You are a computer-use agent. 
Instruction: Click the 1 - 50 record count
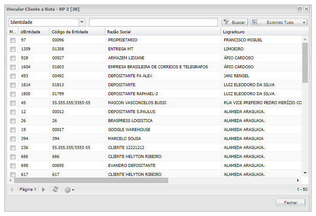pyautogui.click(x=302, y=190)
